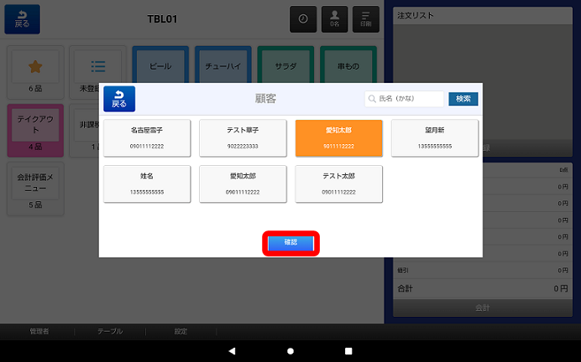Tap the Android back triangle icon

(232, 351)
